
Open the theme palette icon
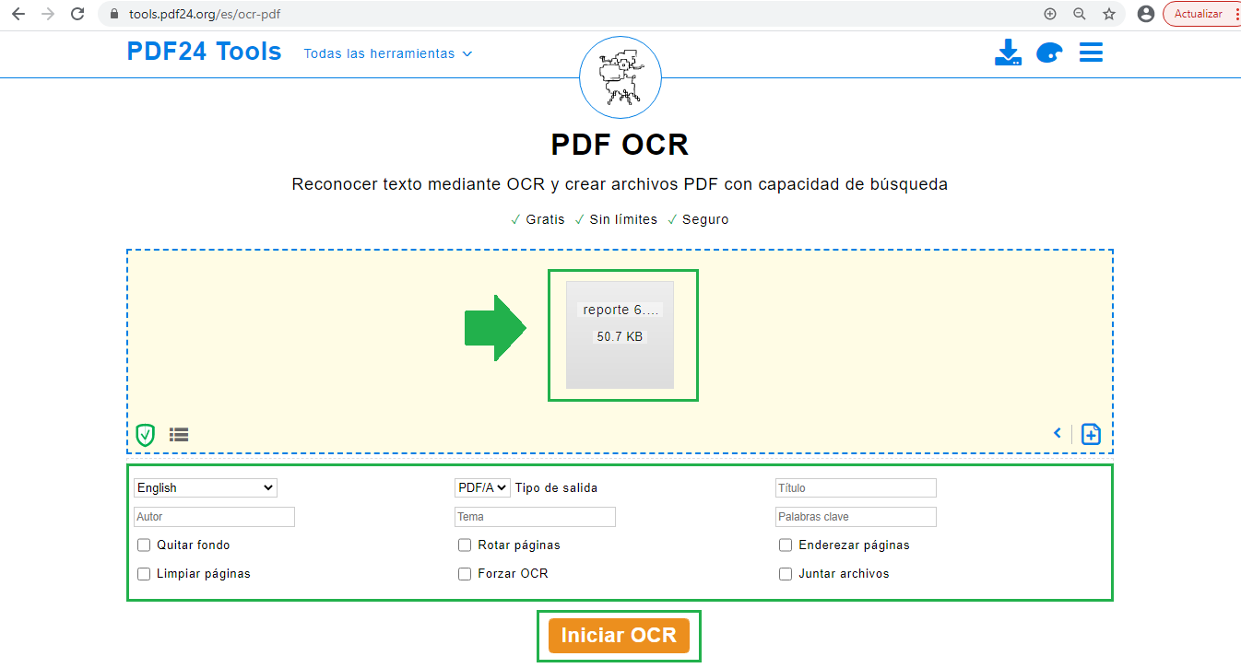pos(1049,53)
